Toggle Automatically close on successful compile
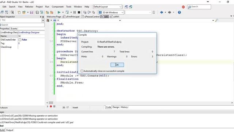 pyautogui.click(x=82, y=71)
